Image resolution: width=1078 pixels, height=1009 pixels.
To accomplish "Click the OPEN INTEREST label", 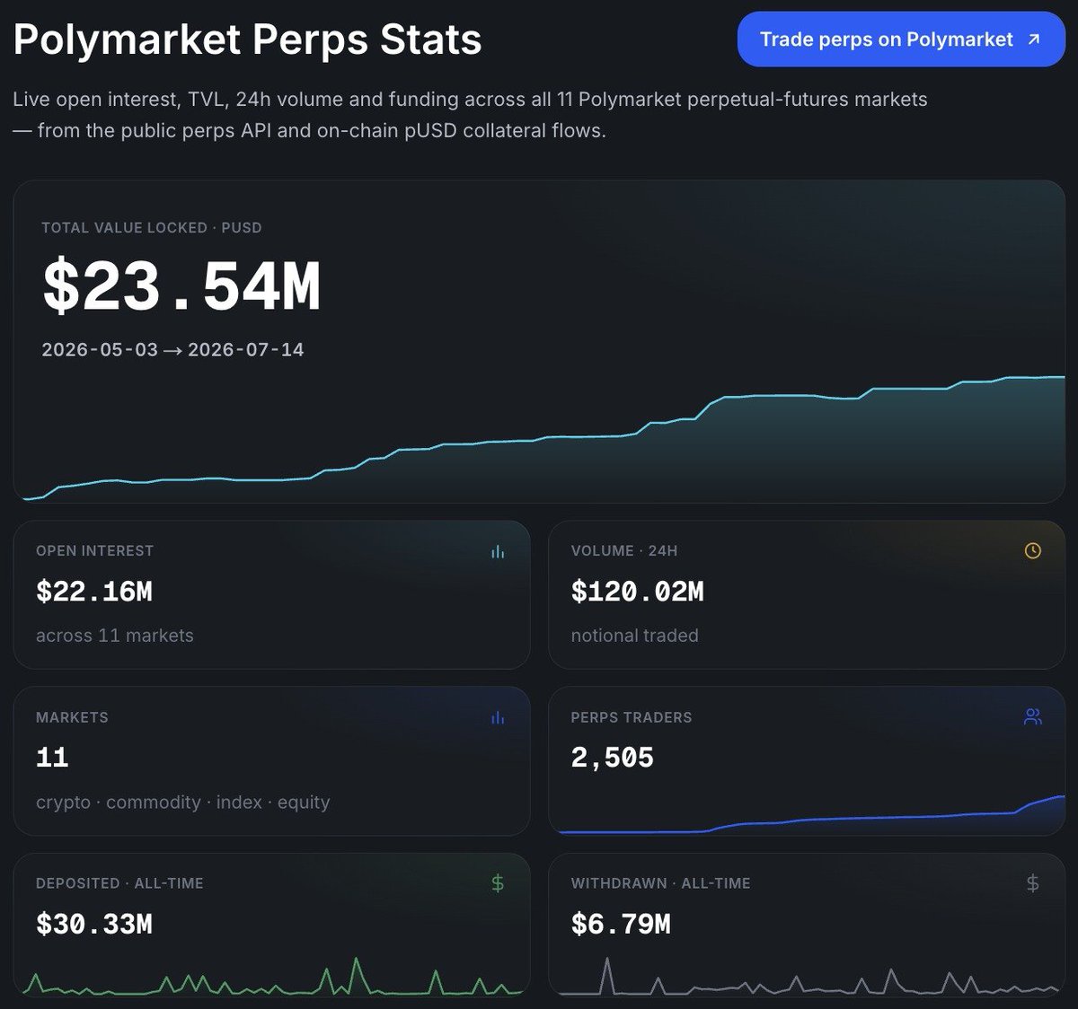I will (94, 551).
